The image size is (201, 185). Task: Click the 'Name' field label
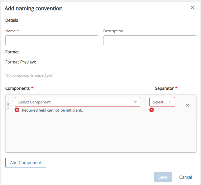[11, 31]
